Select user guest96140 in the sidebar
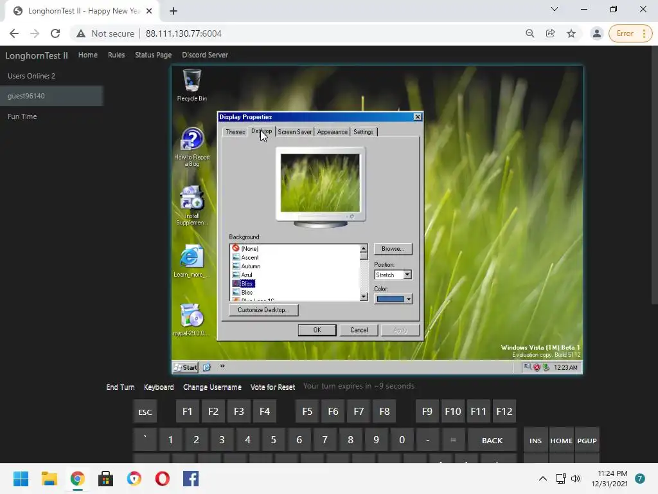 click(x=51, y=96)
